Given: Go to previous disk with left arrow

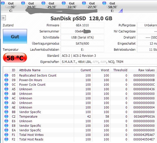Looking at the screenshot, I should (4, 18).
